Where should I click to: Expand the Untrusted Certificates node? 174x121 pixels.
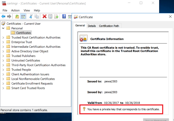(3, 60)
